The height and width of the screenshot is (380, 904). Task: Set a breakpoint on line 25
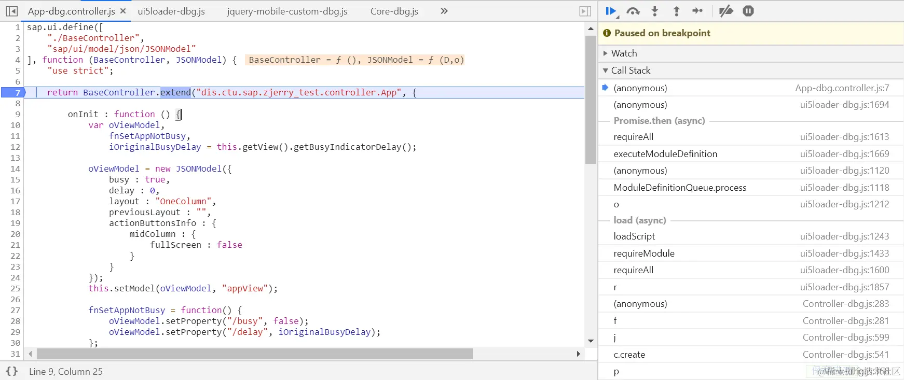(15, 288)
